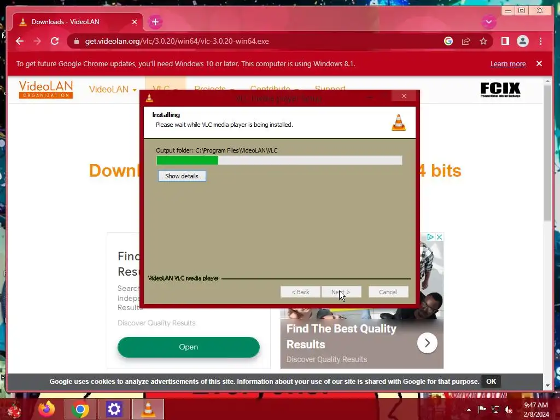Screen dimensions: 560x420
Task: Click the ad arrow circle button
Action: click(427, 343)
